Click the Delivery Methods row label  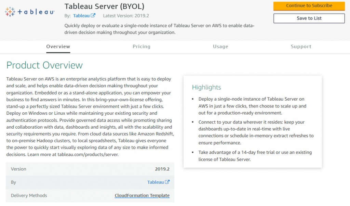(29, 195)
